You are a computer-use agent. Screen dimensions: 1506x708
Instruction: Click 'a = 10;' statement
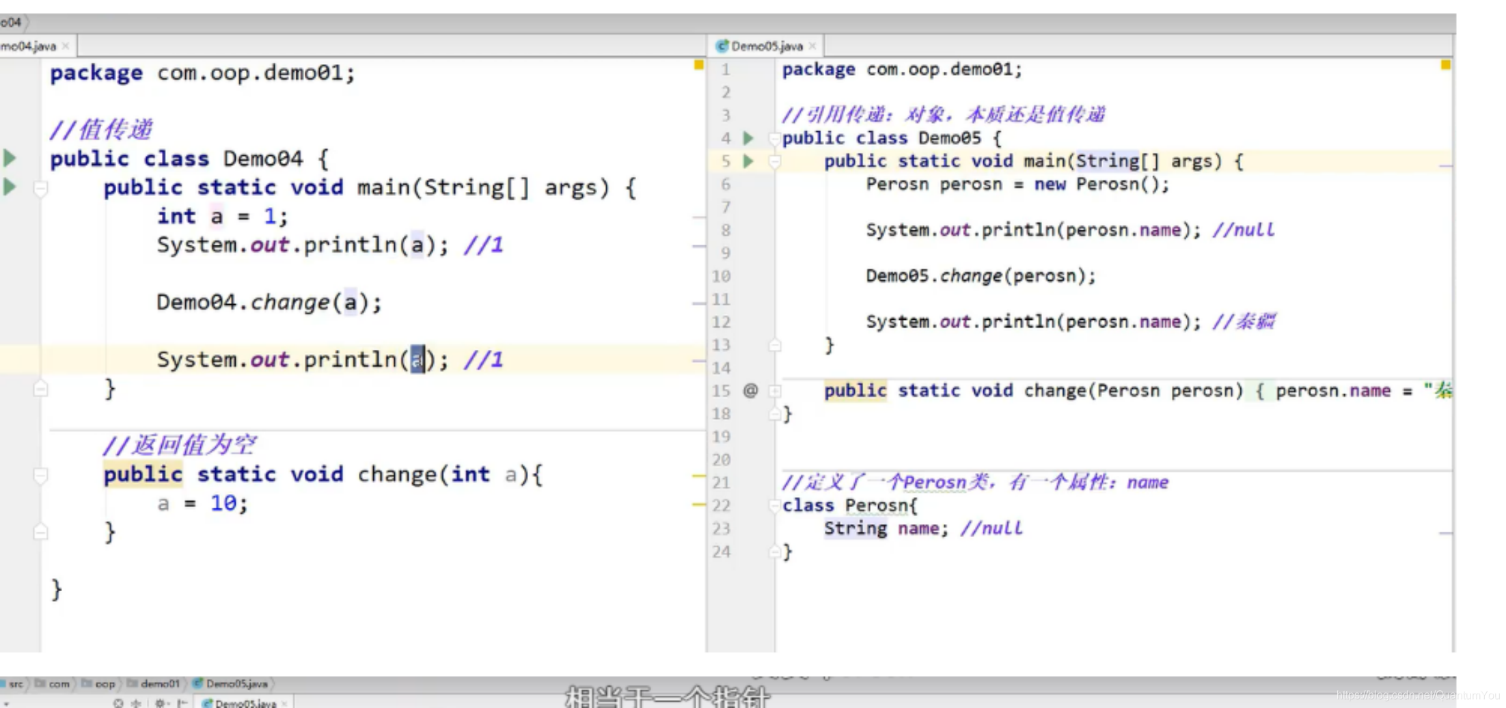203,504
